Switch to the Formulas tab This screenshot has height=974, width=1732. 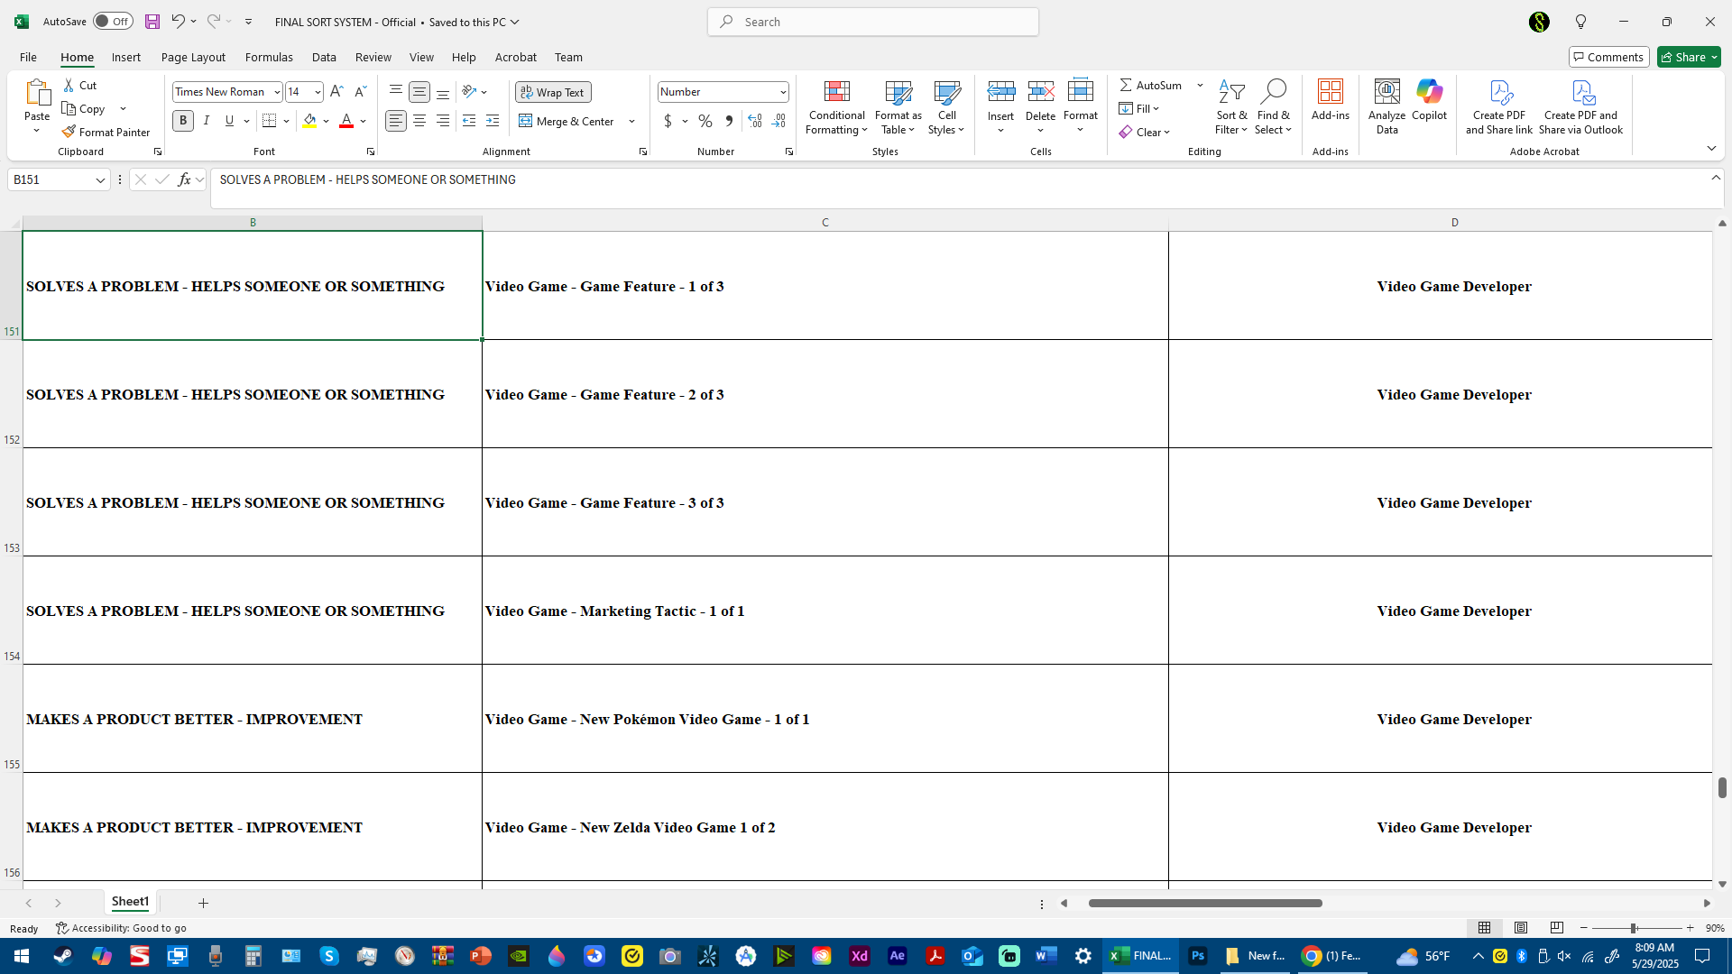269,57
